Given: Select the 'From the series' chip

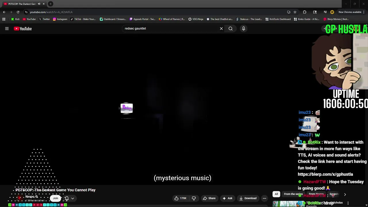Looking at the screenshot, I should 293,194.
